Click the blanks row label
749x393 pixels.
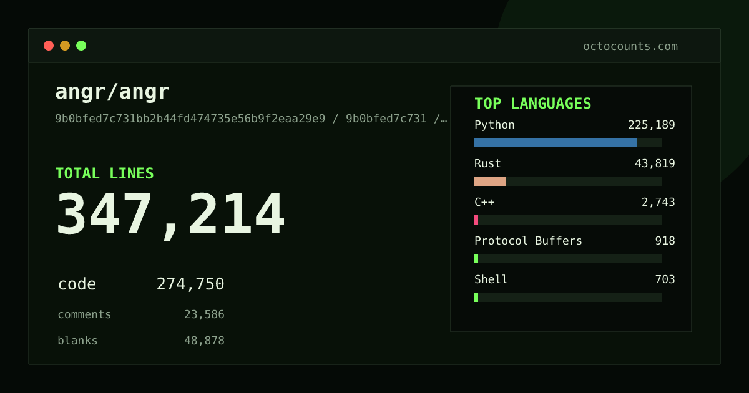[x=77, y=341]
